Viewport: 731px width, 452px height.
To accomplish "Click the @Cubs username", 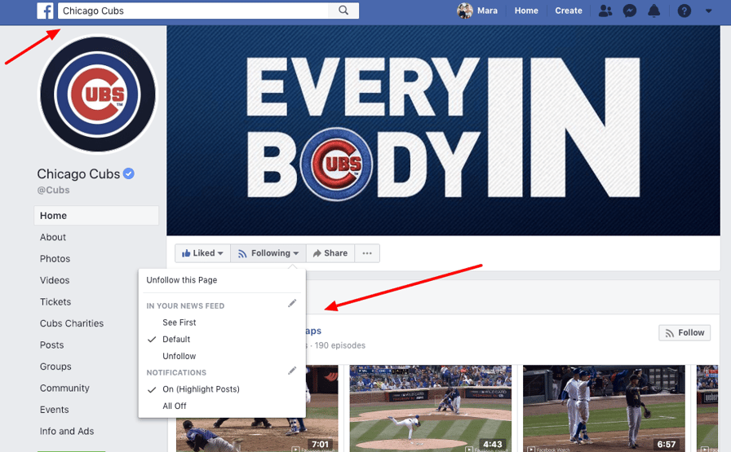I will click(53, 190).
